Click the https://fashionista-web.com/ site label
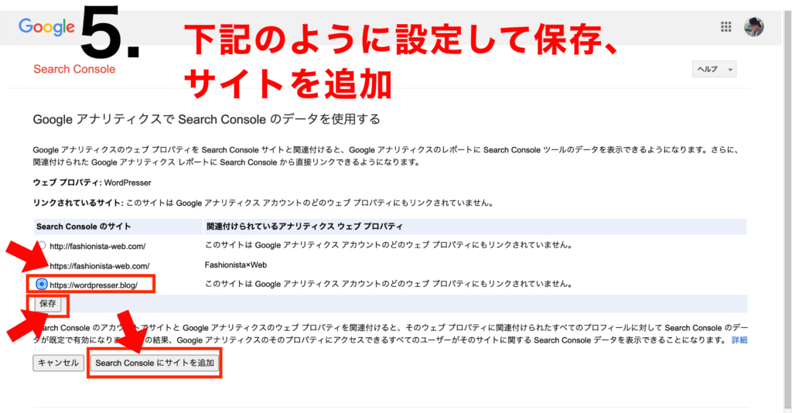This screenshot has width=792, height=413. pos(100,265)
